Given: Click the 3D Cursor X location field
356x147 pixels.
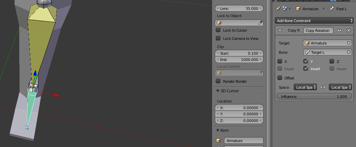Looking at the screenshot, I should tap(239, 108).
